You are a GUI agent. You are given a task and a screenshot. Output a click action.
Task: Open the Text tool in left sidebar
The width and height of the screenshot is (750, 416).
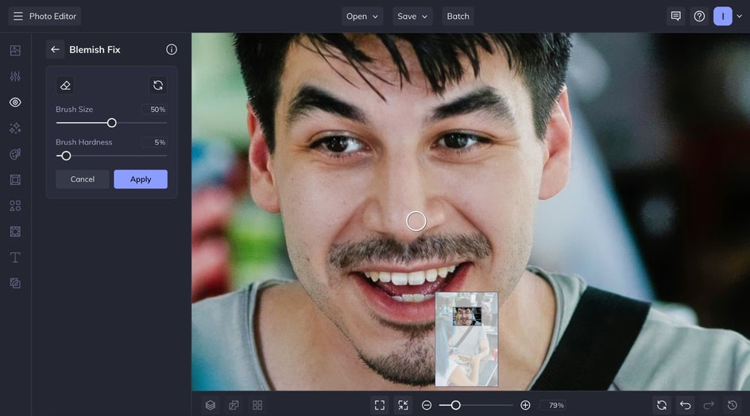coord(15,257)
